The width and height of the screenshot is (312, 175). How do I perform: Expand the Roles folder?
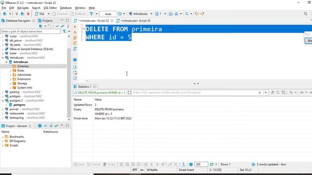coord(10,70)
